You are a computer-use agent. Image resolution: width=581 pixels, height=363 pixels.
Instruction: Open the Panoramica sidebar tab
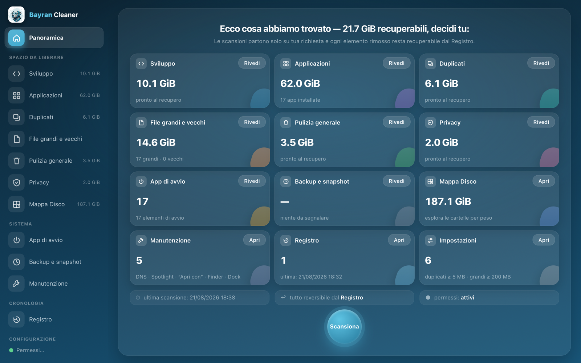click(x=54, y=38)
